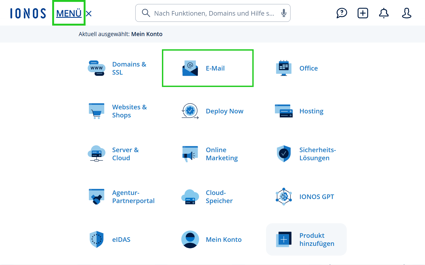Open the help chat bubble icon
Viewport: 425px width, 265px height.
coord(342,13)
